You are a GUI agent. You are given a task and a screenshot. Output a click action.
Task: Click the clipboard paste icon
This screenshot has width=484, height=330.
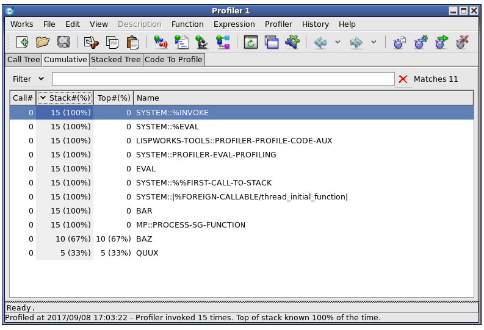[x=132, y=42]
